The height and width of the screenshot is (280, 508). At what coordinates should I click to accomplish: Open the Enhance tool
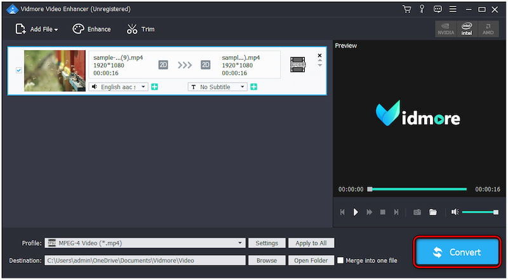(91, 29)
